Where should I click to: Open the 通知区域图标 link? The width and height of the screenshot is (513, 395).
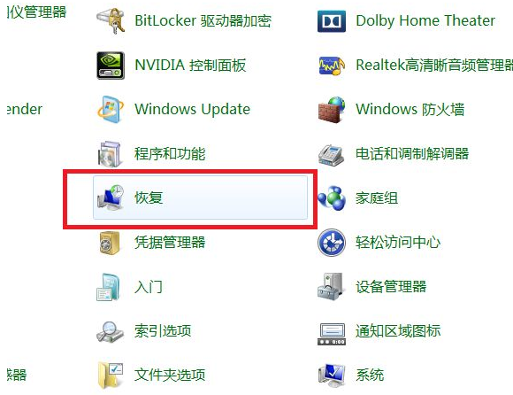398,331
